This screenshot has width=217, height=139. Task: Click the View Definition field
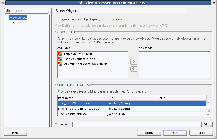tap(147, 26)
